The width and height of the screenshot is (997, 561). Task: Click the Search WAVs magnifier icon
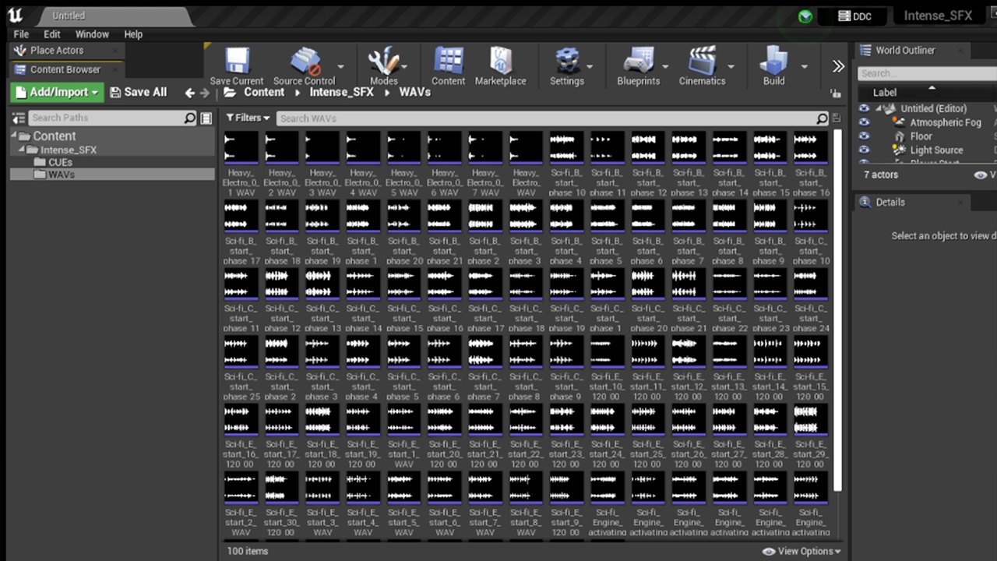click(822, 118)
